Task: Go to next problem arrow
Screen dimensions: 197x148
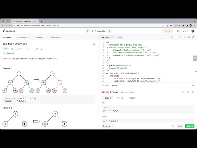Action: [x=110, y=31]
